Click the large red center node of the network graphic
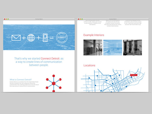 pos(54,83)
